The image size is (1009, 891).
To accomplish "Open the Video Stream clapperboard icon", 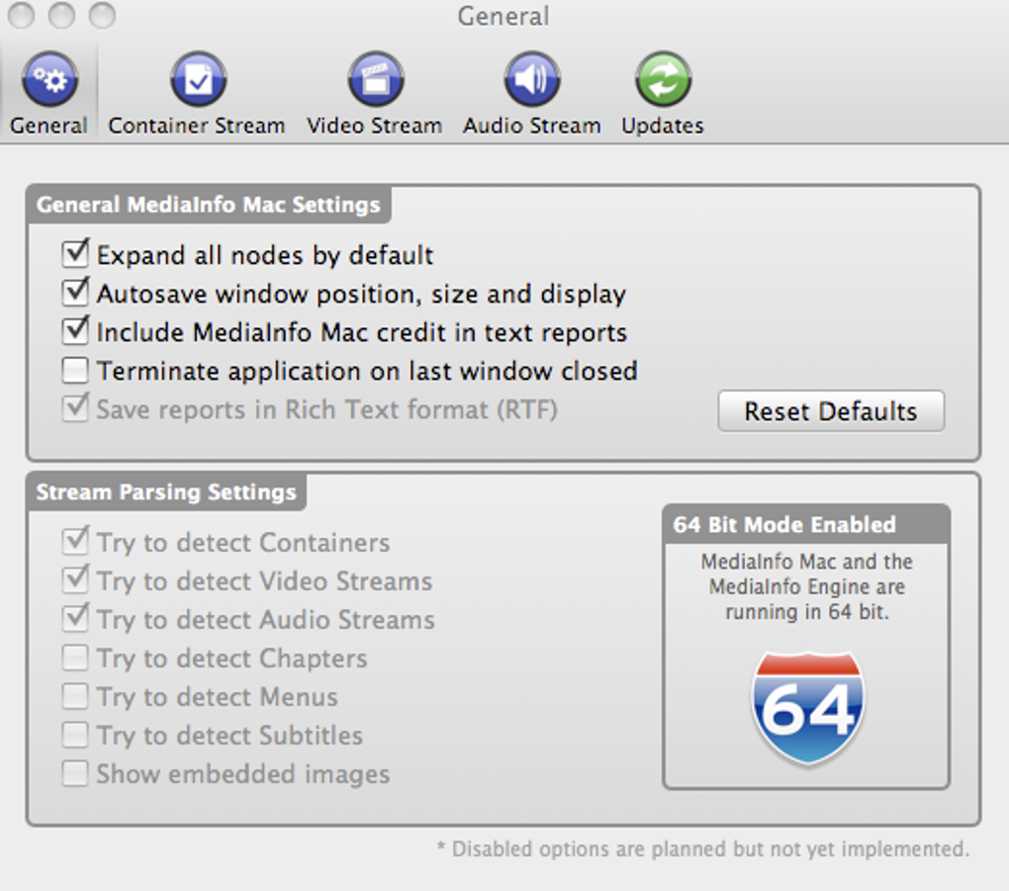I will click(376, 80).
